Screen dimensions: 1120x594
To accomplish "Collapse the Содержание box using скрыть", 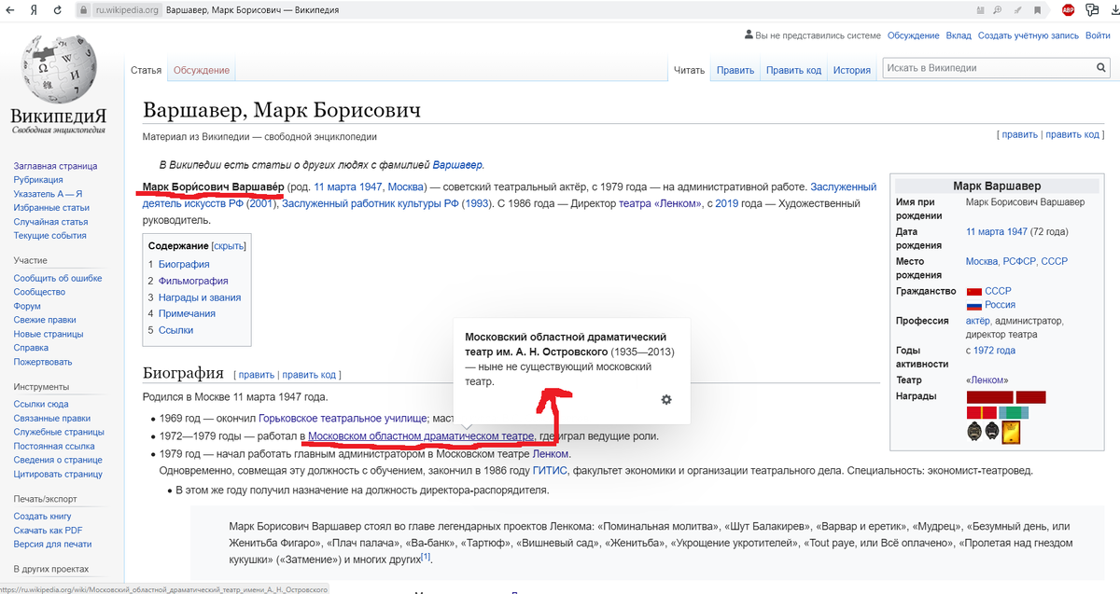I will point(231,244).
